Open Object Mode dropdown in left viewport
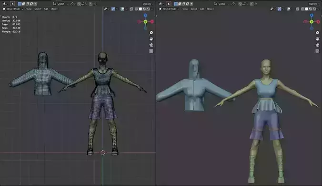This screenshot has width=322, height=186. point(13,9)
